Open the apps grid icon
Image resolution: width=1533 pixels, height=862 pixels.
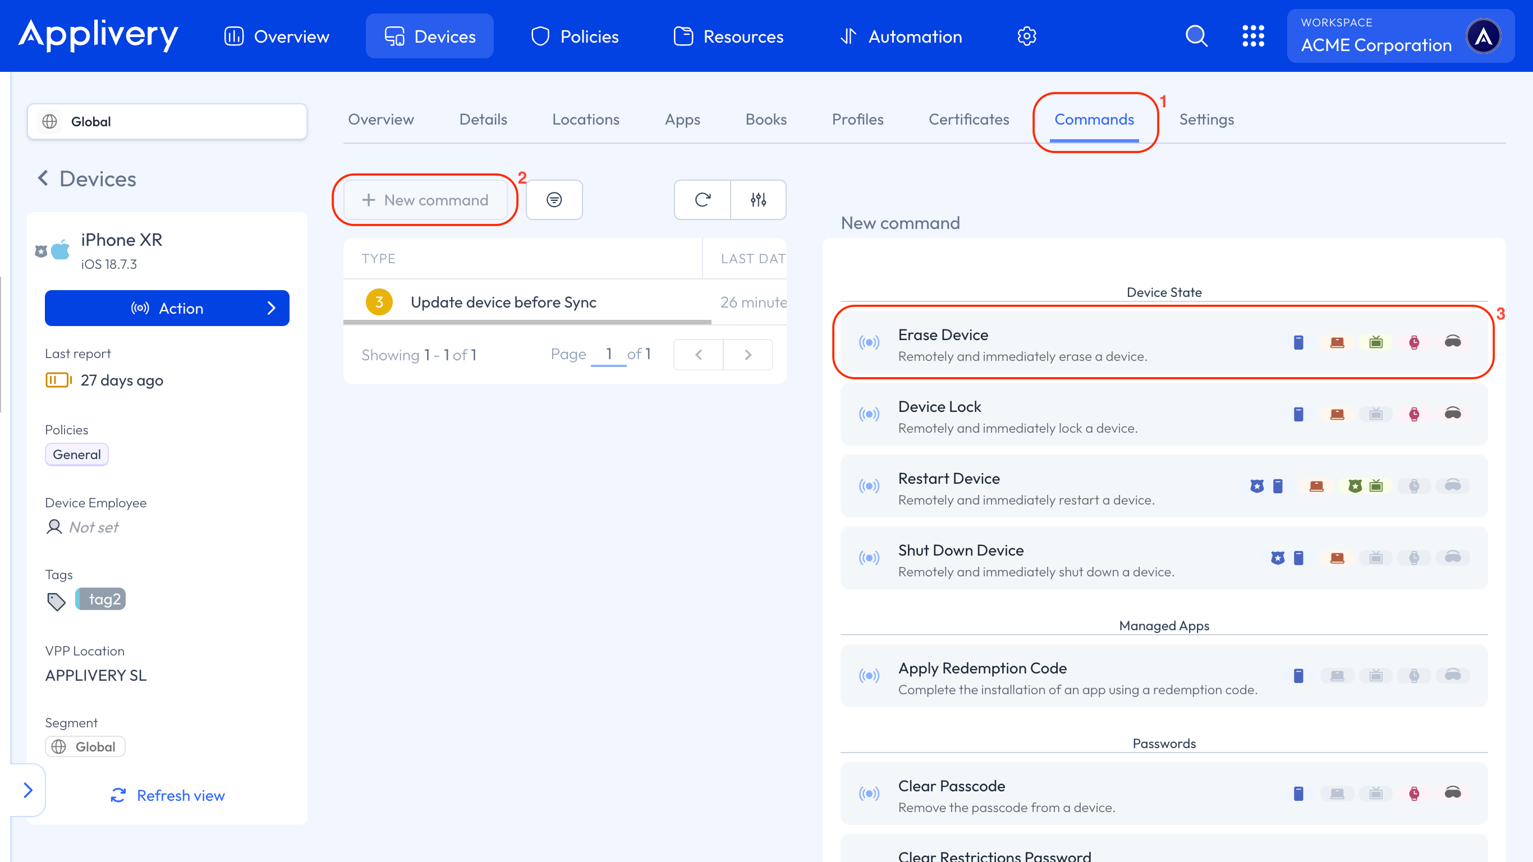[x=1252, y=36]
